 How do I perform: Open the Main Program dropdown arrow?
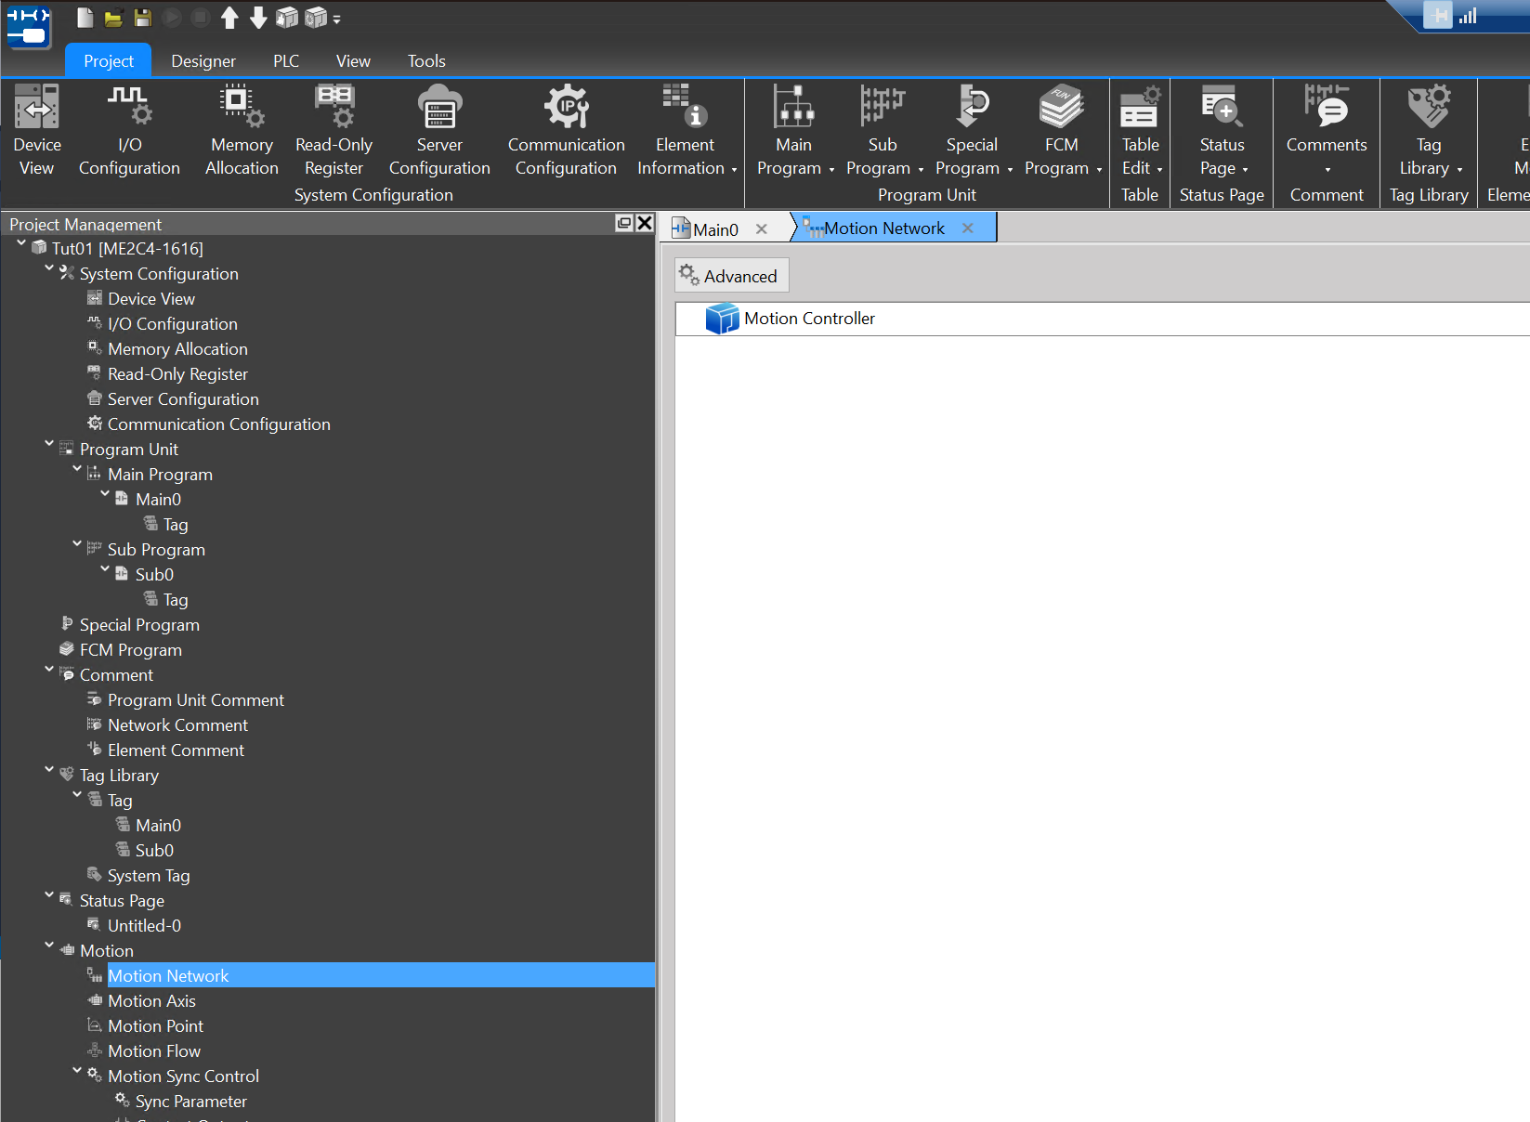click(831, 170)
